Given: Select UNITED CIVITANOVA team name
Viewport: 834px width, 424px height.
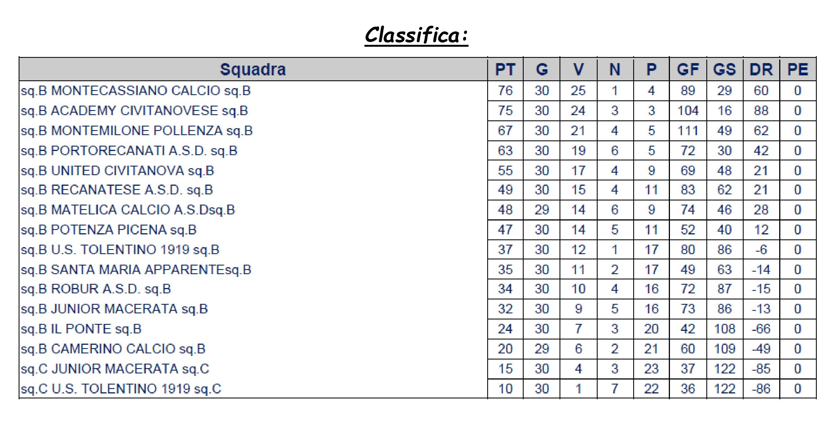Looking at the screenshot, I should coord(118,171).
